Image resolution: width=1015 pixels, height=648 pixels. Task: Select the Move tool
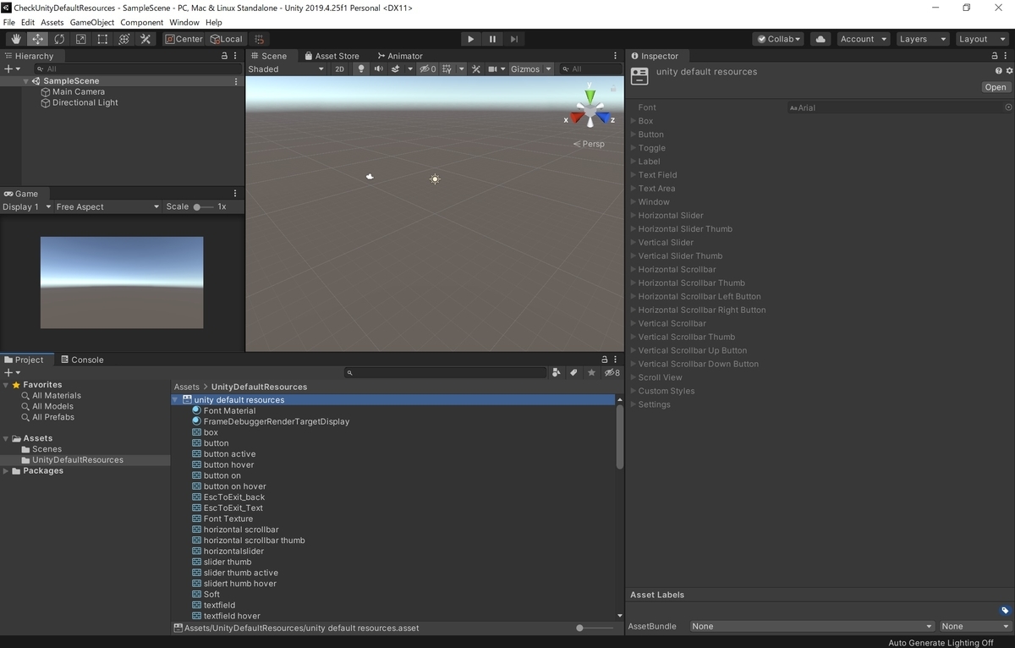pos(38,39)
